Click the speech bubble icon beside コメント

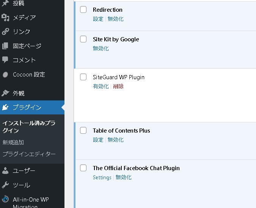point(5,60)
